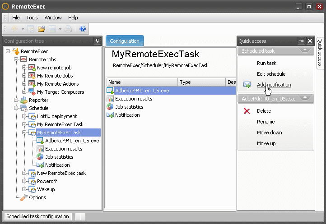Click Execution results icon in tree
Image resolution: width=326 pixels, height=224 pixels.
40,149
